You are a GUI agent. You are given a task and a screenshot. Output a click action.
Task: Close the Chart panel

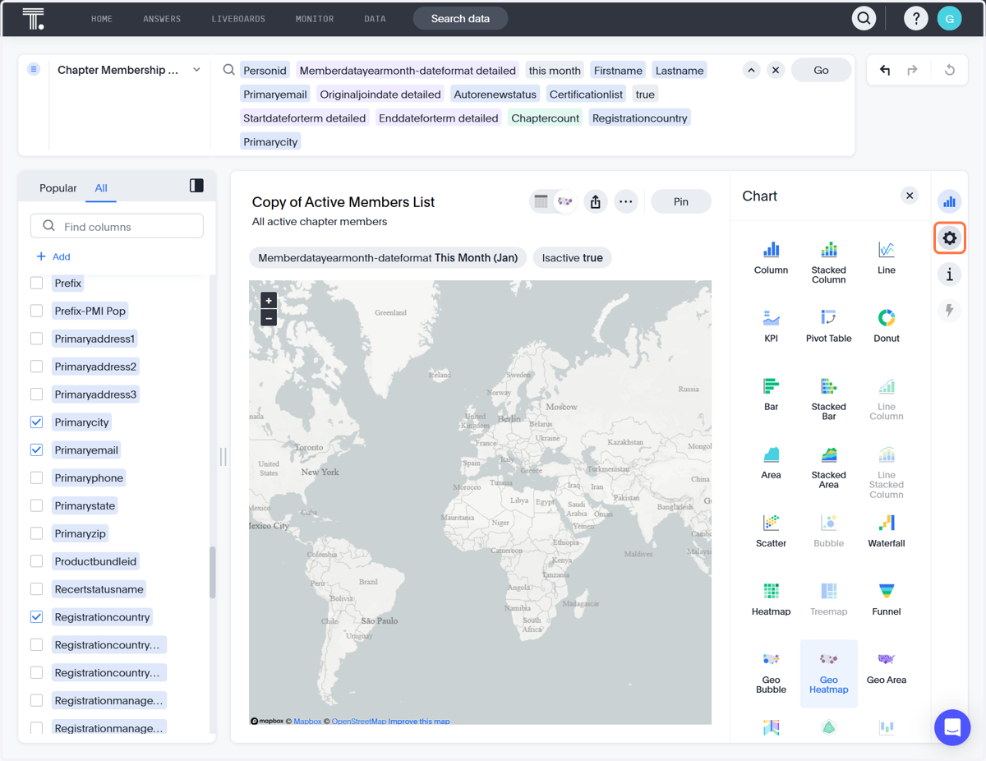[x=910, y=196]
